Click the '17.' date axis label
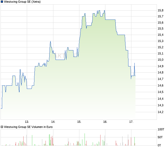Viewport: 168px width, 148px height. pyautogui.click(x=131, y=122)
